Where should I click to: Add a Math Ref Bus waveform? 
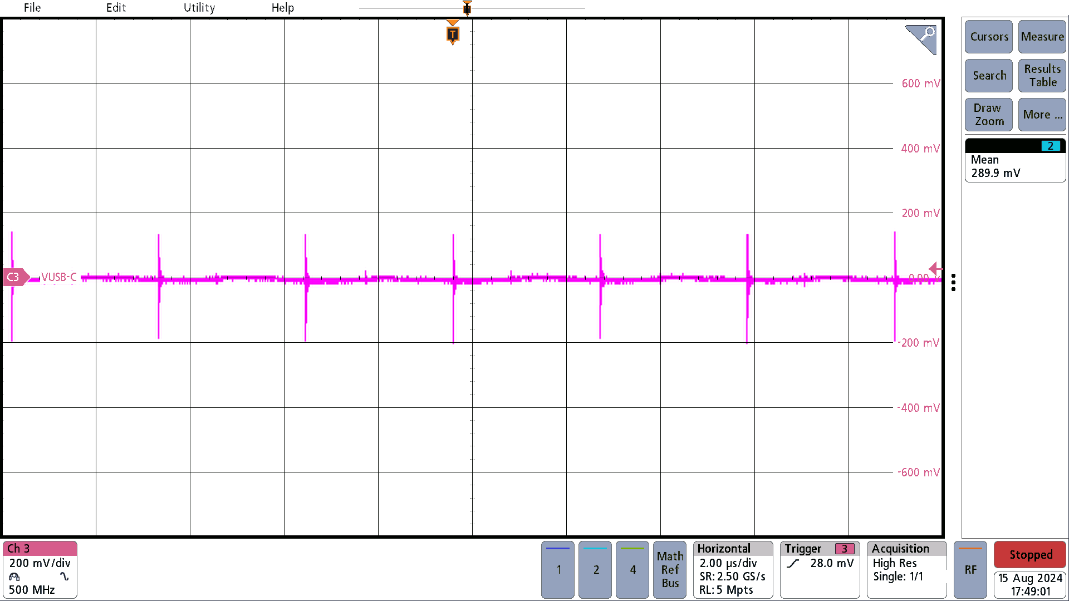pyautogui.click(x=670, y=570)
